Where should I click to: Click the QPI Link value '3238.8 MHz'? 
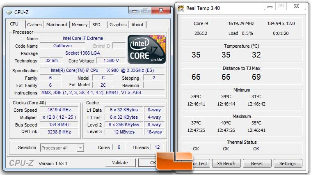click(x=59, y=132)
